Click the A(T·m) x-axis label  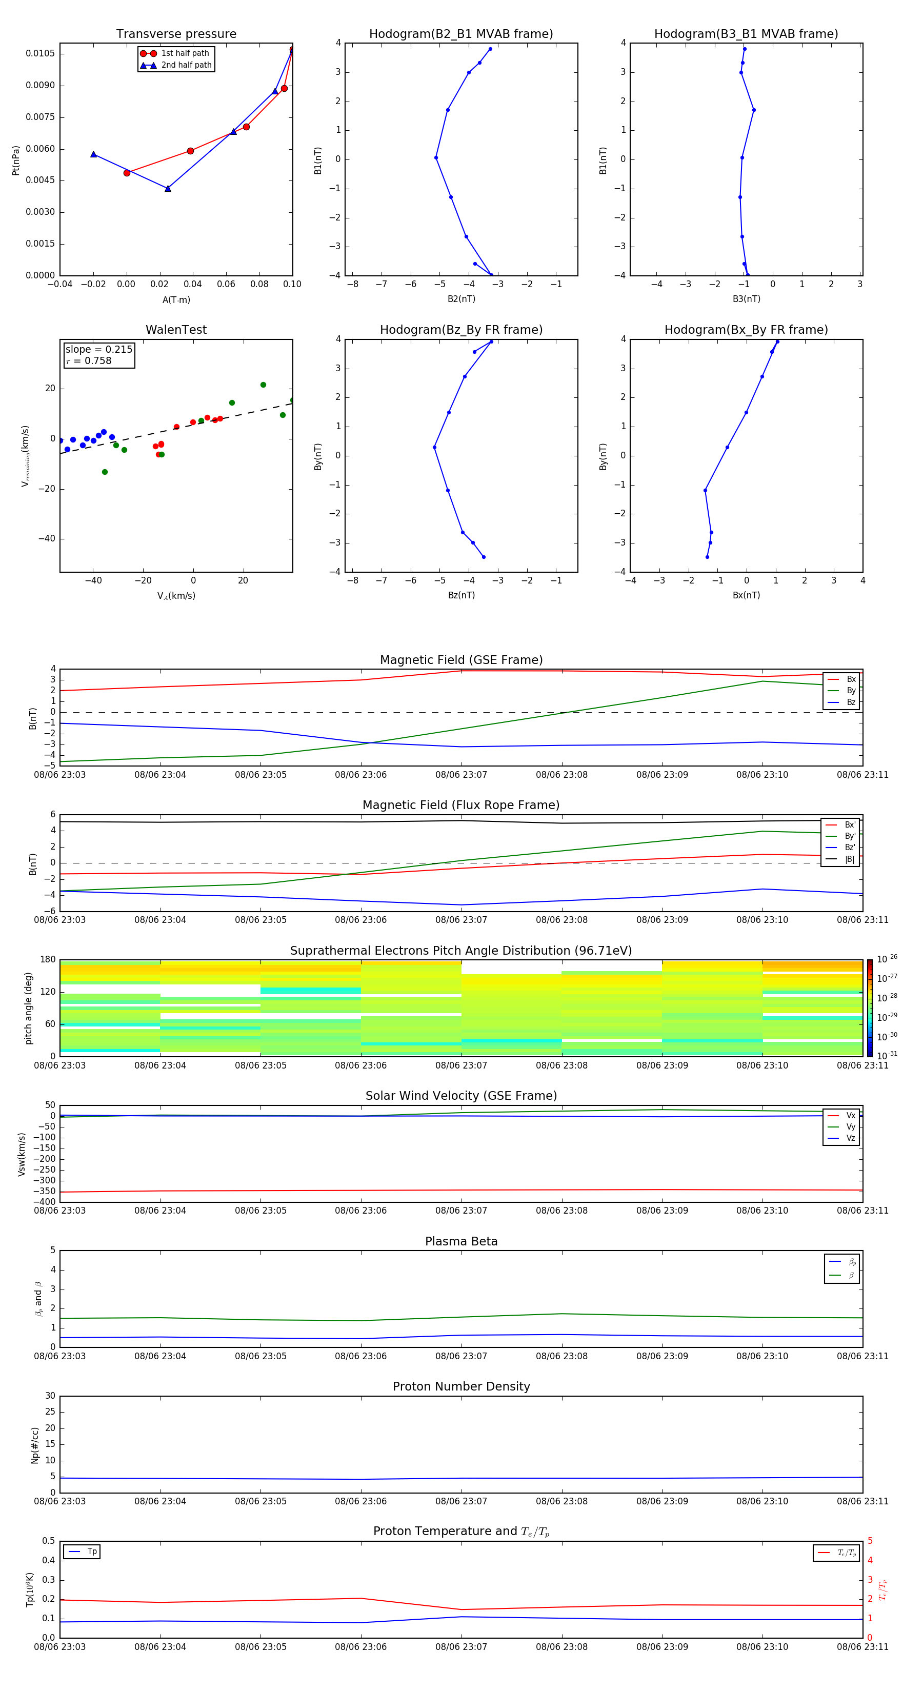point(176,300)
